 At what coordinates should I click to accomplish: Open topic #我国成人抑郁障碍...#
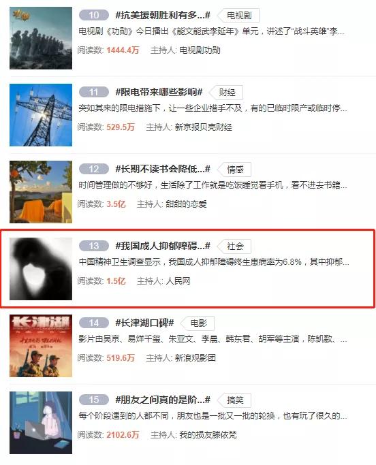click(163, 246)
